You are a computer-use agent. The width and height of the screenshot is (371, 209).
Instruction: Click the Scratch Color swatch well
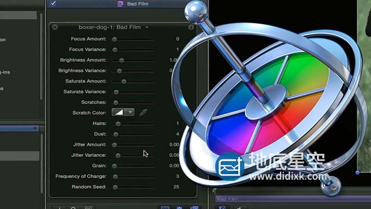tap(119, 112)
